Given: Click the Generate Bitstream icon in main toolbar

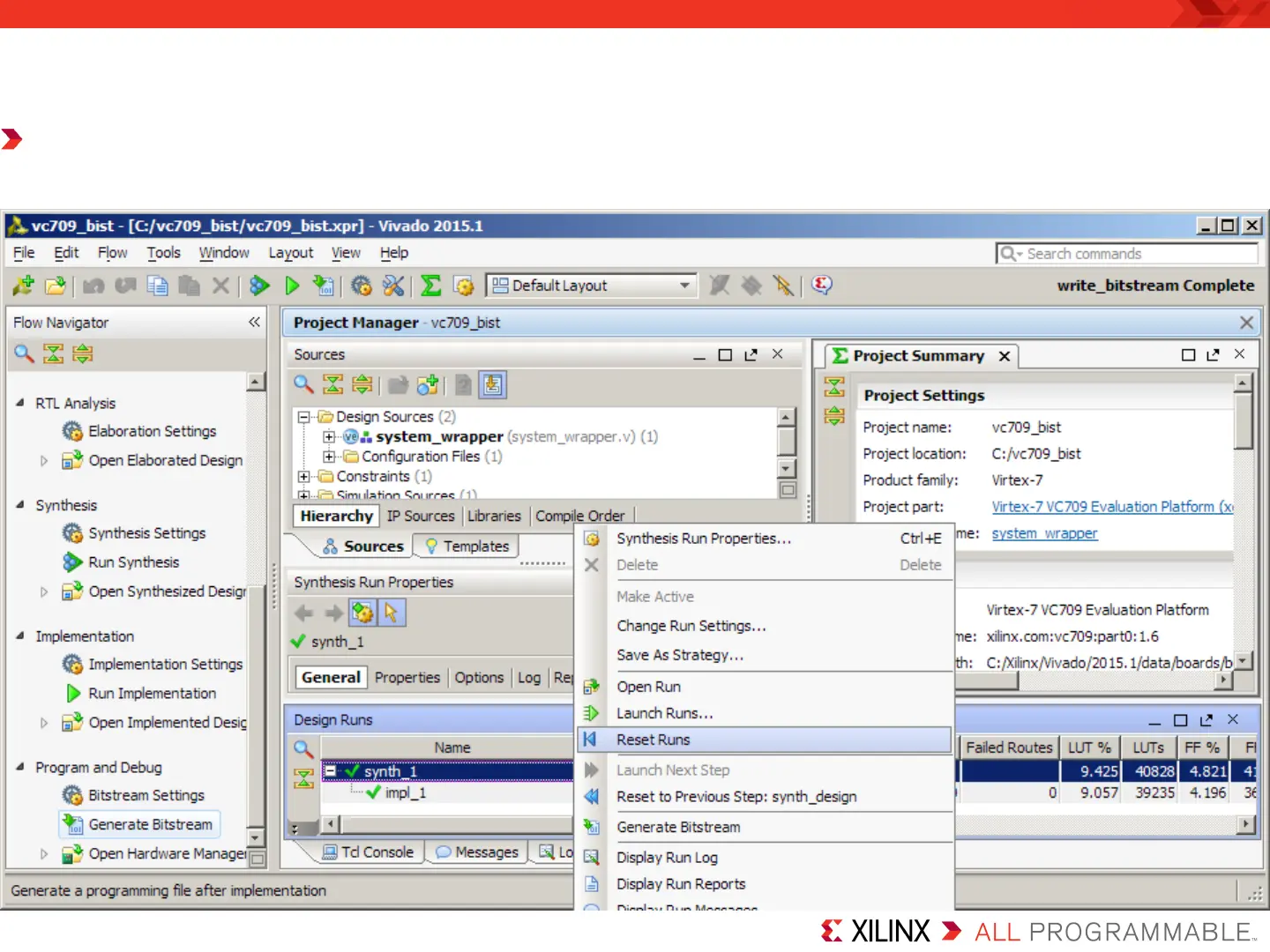Looking at the screenshot, I should point(324,286).
